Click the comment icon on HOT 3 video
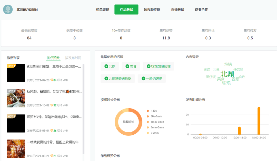 click(58, 131)
